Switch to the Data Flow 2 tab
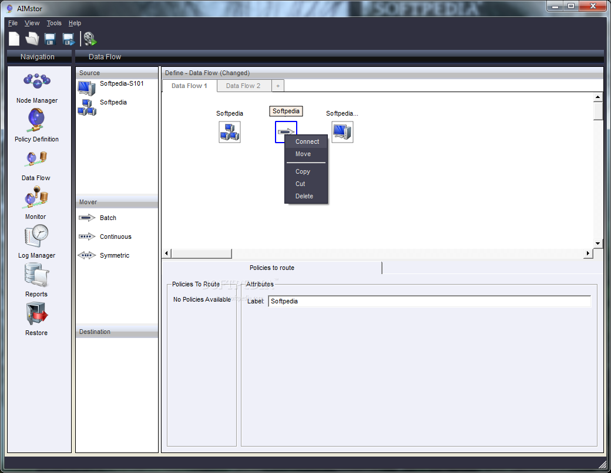The height and width of the screenshot is (473, 611). (x=244, y=86)
